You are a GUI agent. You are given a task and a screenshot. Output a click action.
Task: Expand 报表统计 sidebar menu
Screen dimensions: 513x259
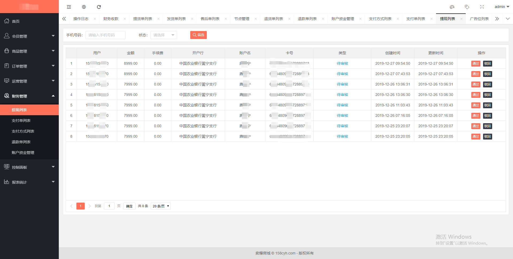[29, 182]
